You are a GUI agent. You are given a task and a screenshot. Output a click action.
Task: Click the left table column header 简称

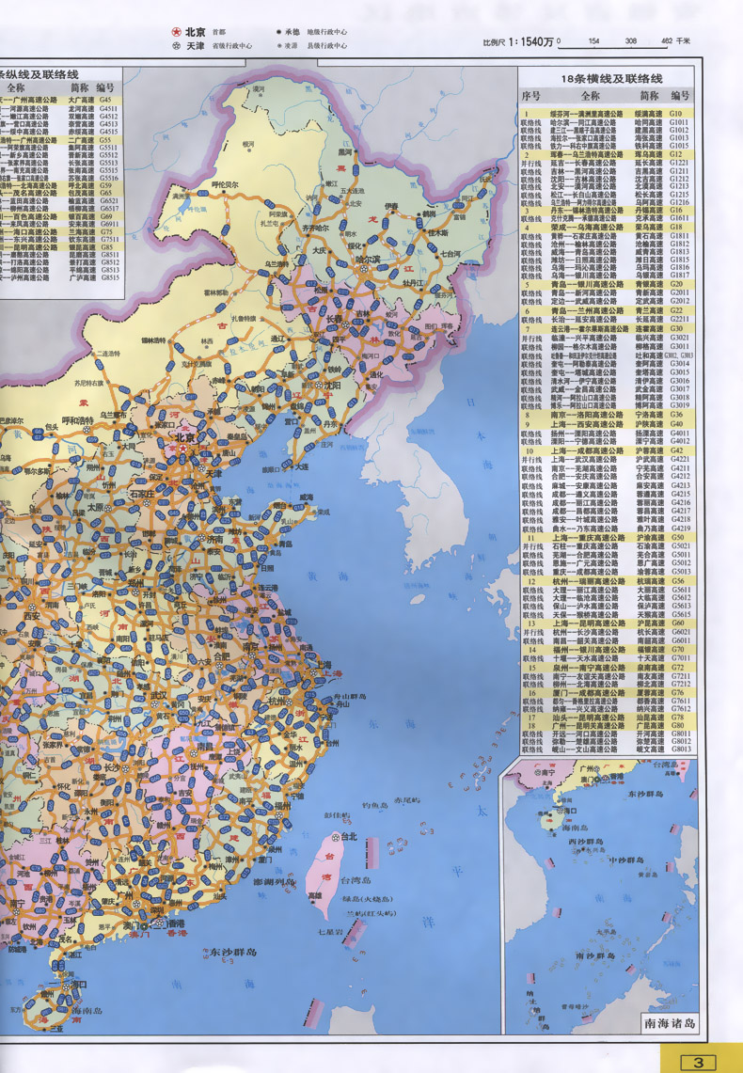(79, 87)
